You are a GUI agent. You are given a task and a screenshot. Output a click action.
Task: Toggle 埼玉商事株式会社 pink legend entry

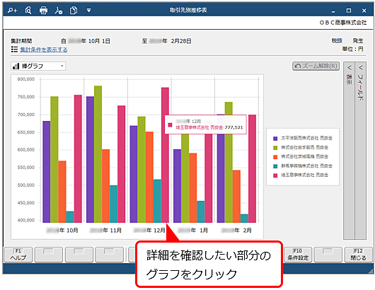coord(301,175)
